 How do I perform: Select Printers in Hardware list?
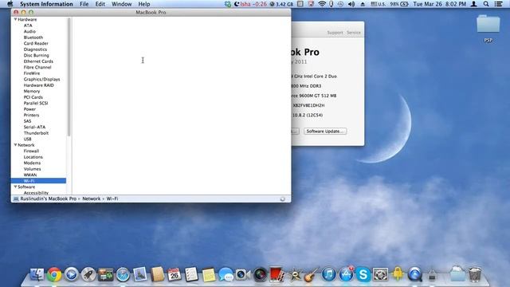coord(31,115)
